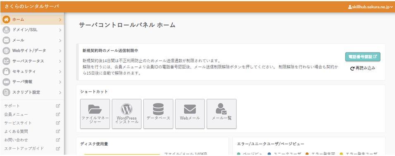This screenshot has width=395, height=156.
Task: Open the サポート link
Action: coord(12,106)
